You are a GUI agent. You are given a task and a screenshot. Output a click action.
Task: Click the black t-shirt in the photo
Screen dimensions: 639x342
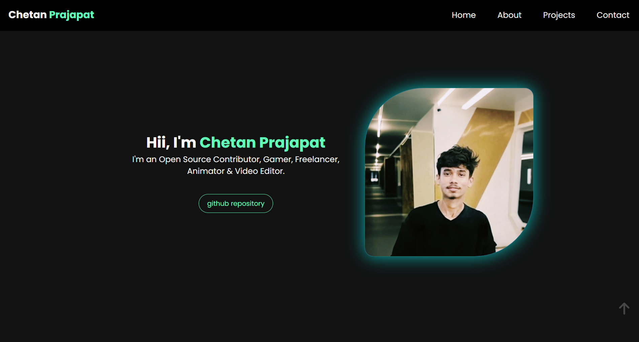pos(444,232)
